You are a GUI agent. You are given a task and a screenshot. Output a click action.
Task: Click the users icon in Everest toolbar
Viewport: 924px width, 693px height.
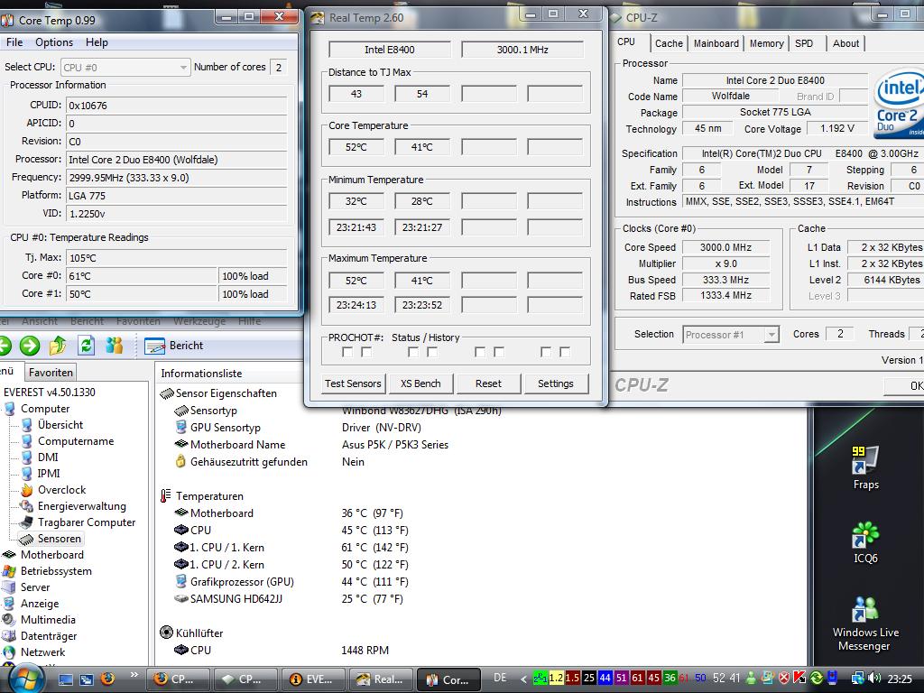coord(115,346)
